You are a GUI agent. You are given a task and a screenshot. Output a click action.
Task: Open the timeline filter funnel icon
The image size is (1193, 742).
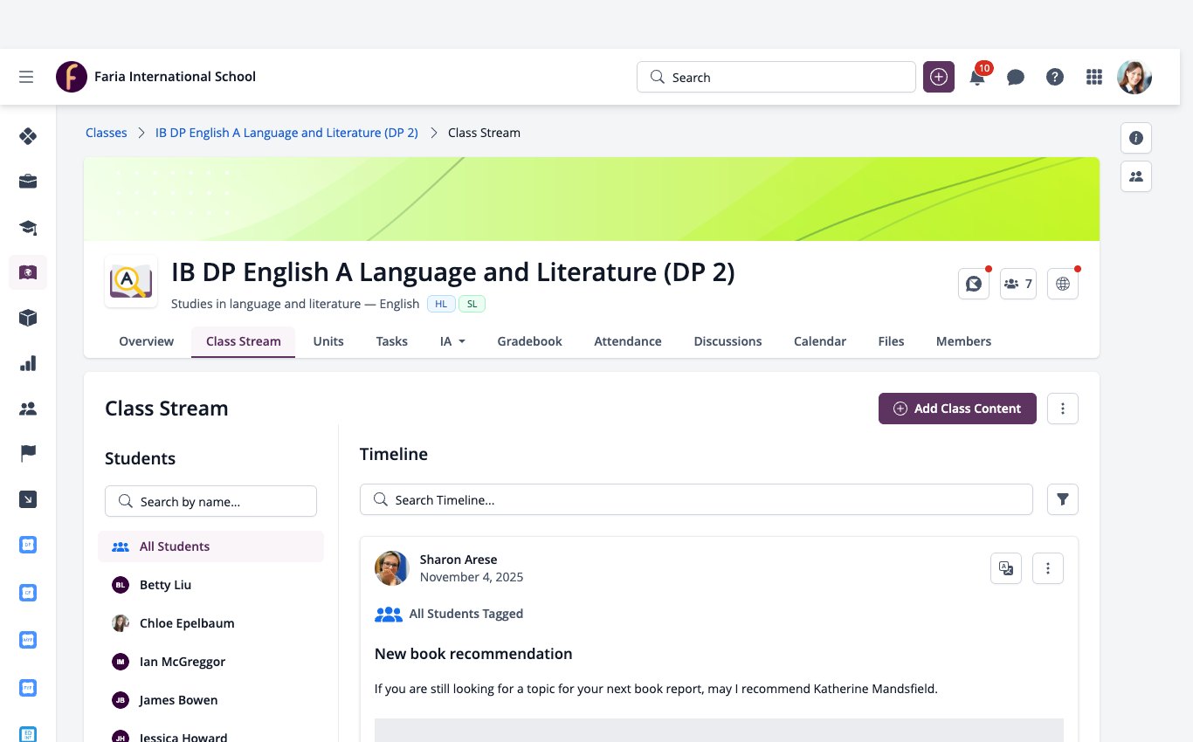1063,499
